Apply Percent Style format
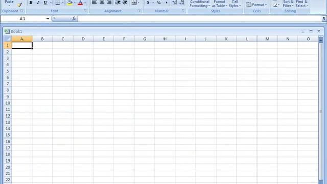Viewport: 327px width, 184px height. [159, 3]
